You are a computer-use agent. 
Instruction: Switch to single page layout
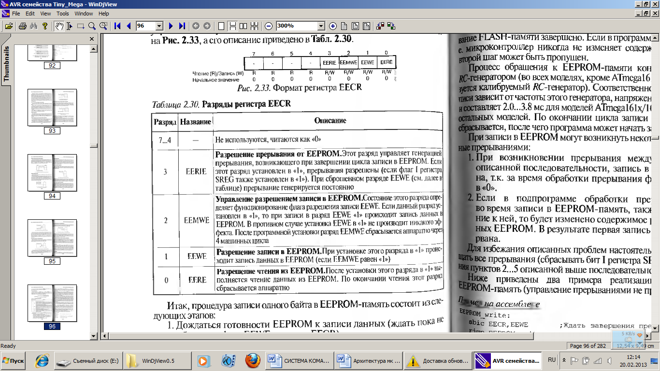pyautogui.click(x=221, y=26)
